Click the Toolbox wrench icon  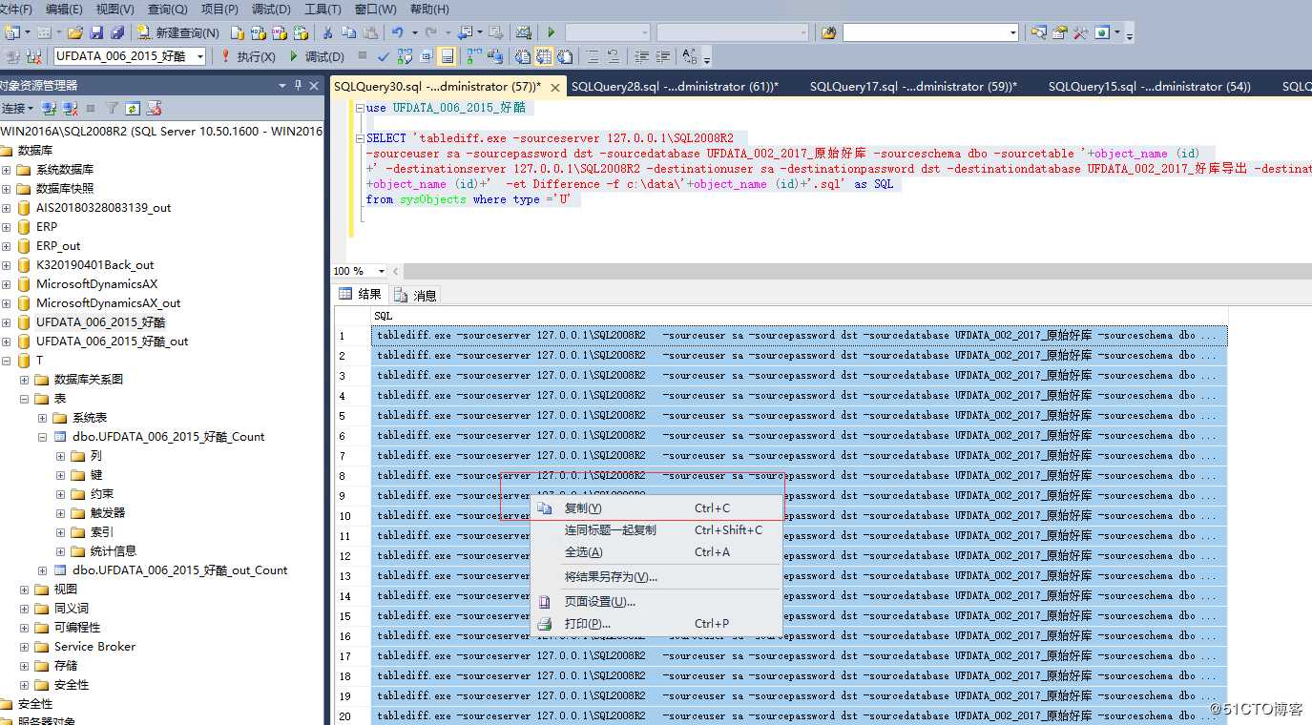tap(1081, 32)
